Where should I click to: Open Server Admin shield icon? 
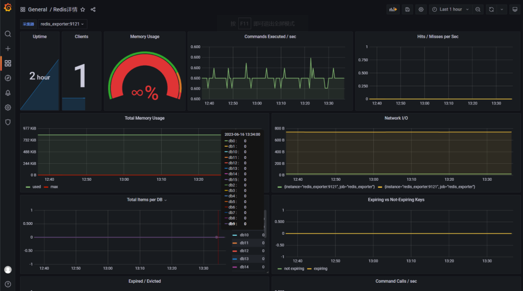click(x=8, y=122)
